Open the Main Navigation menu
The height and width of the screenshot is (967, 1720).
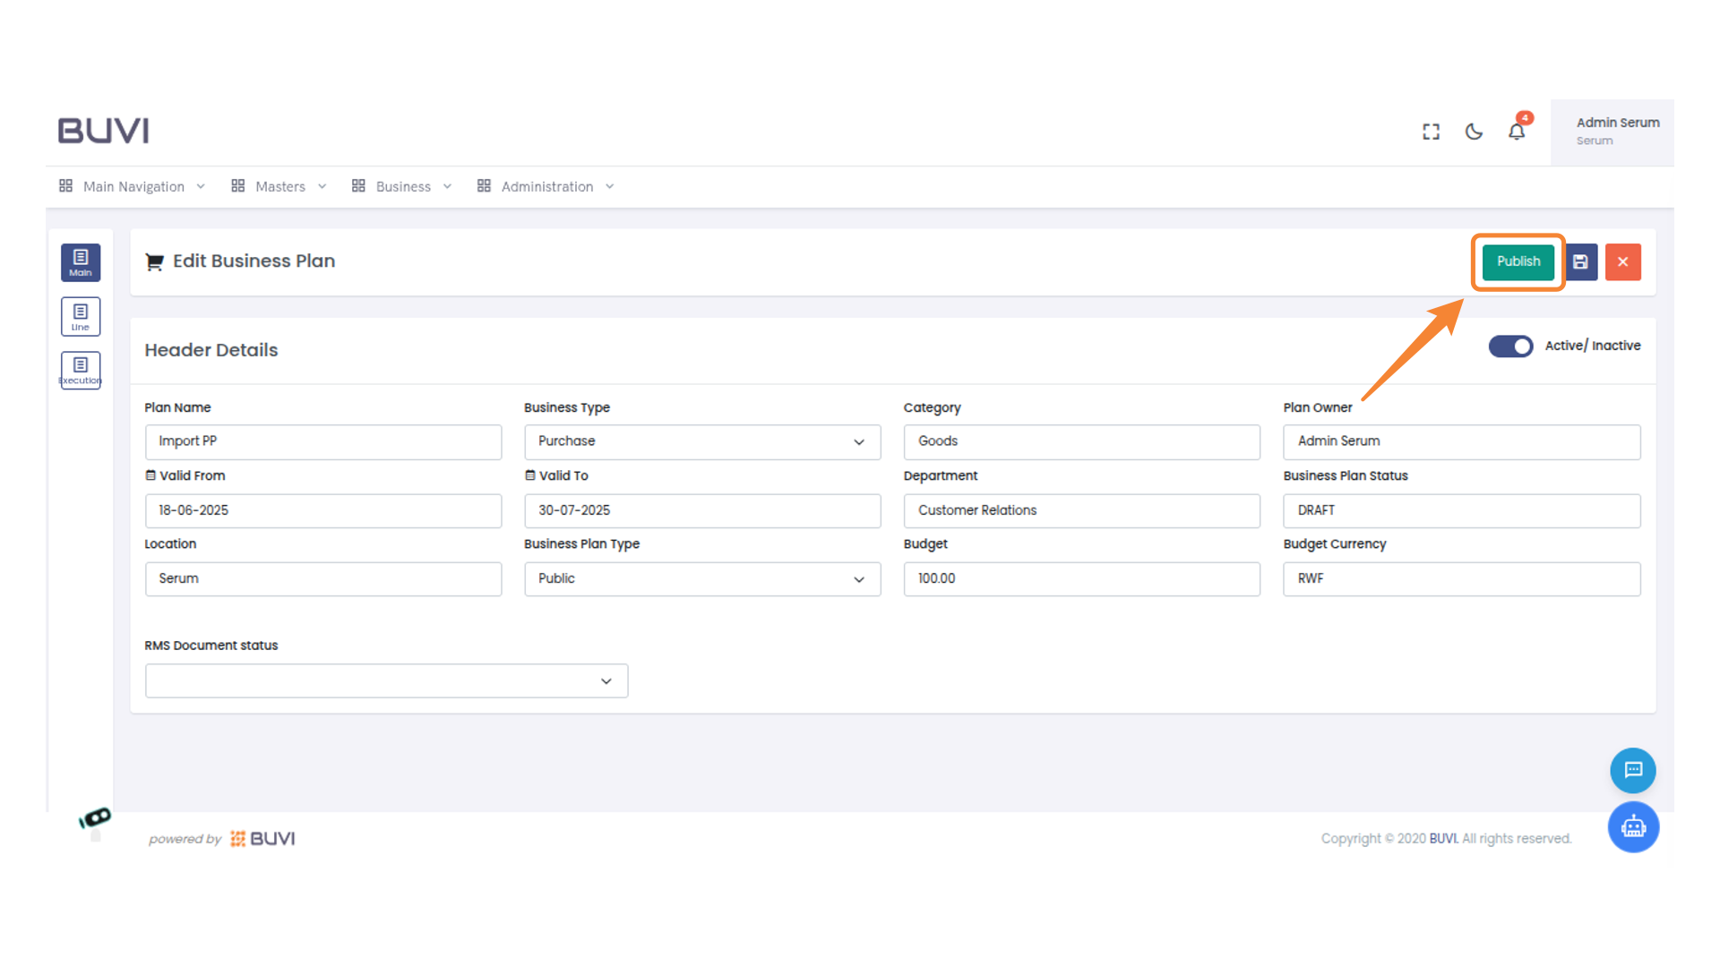click(133, 186)
